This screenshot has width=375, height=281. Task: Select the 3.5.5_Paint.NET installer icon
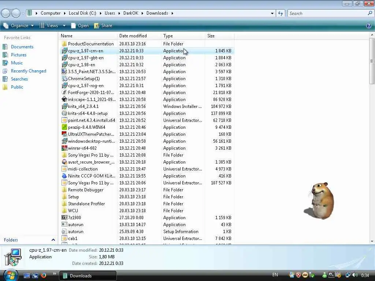(x=64, y=72)
